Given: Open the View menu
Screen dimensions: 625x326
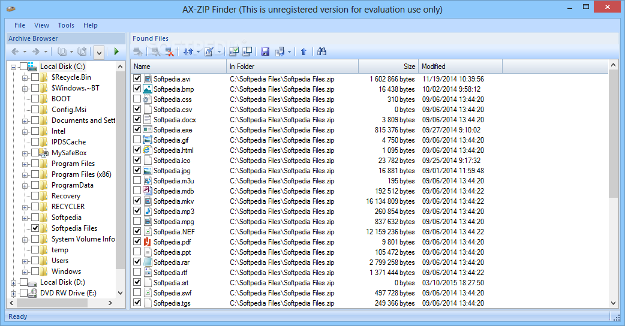Looking at the screenshot, I should pyautogui.click(x=41, y=25).
